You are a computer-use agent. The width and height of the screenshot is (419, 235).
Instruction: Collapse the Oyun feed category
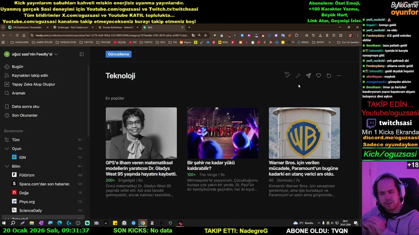[7, 149]
